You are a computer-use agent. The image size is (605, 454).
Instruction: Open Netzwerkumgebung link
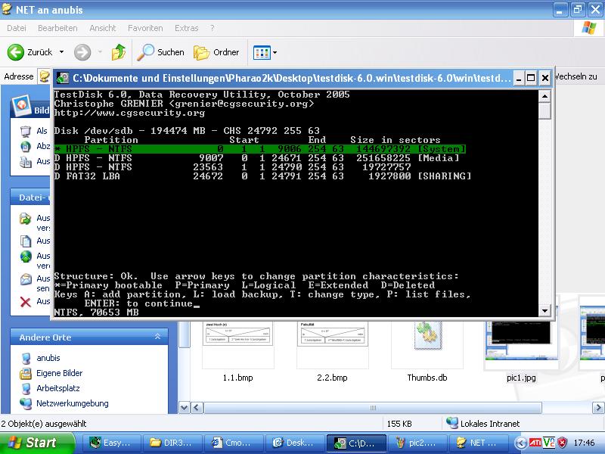[x=72, y=403]
